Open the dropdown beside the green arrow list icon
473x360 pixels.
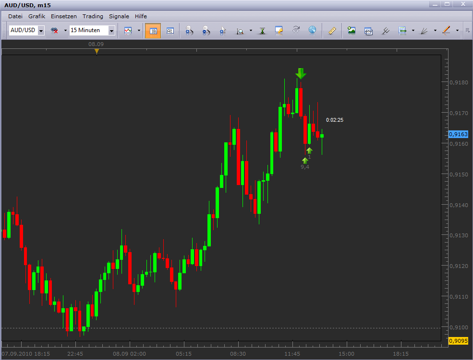(413, 30)
